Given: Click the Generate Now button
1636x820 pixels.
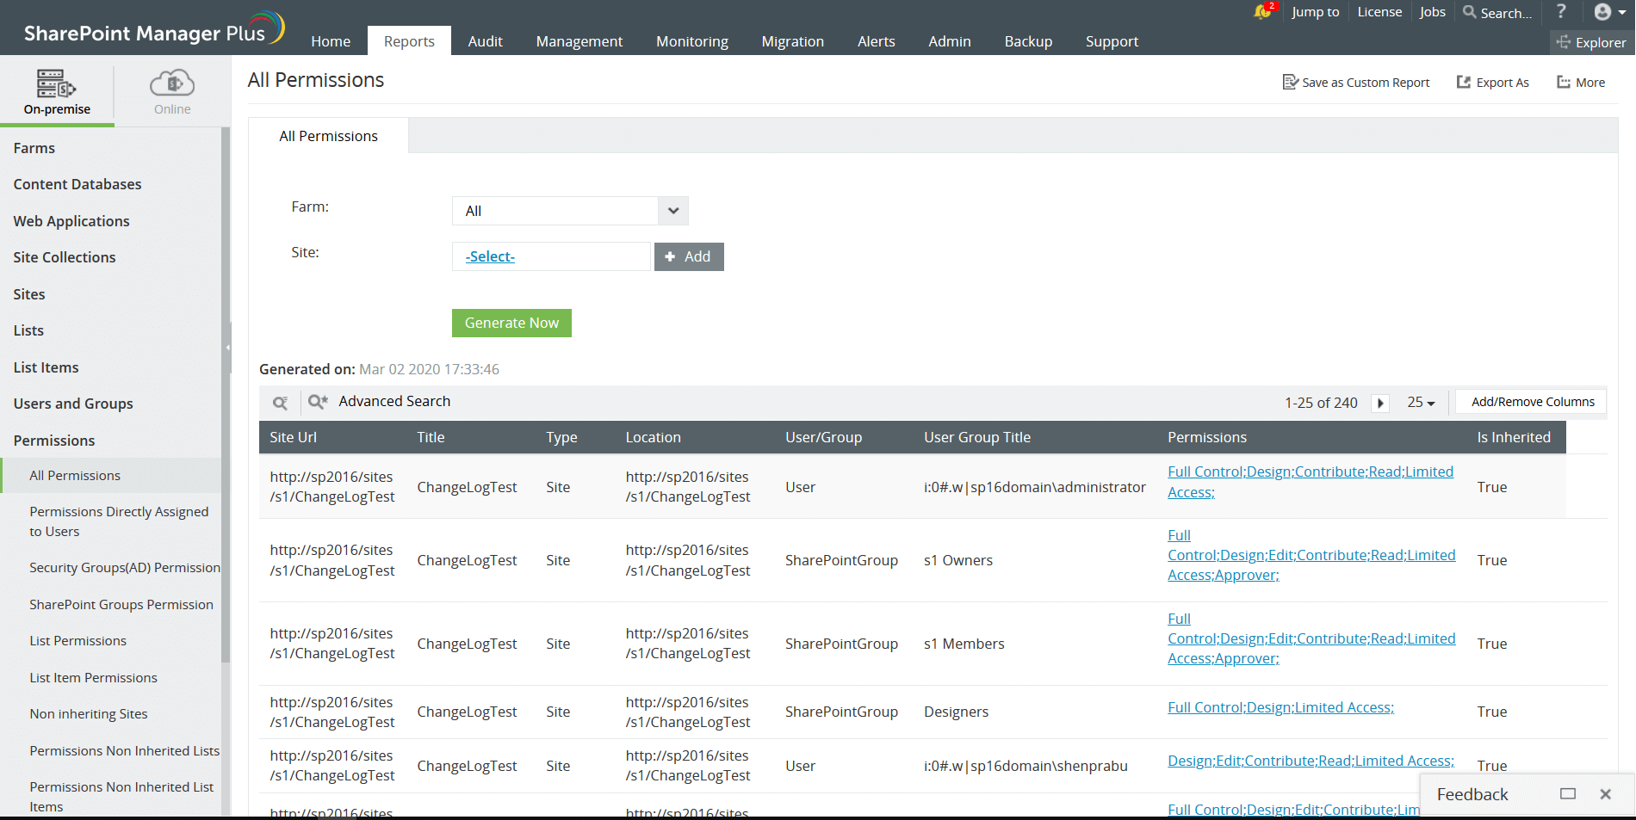Looking at the screenshot, I should tap(511, 323).
